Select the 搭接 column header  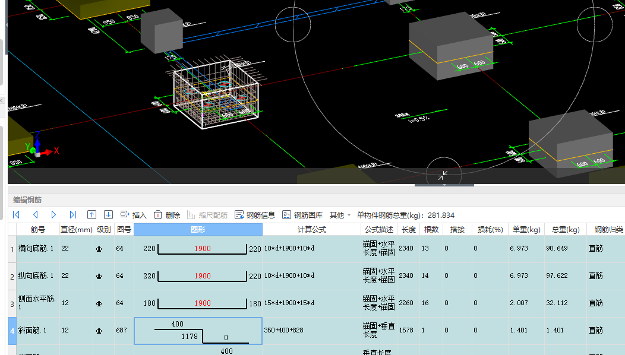coord(457,230)
